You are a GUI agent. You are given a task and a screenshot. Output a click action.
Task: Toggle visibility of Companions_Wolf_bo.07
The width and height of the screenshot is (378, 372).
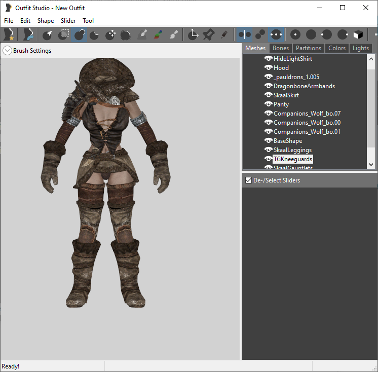[x=268, y=113]
